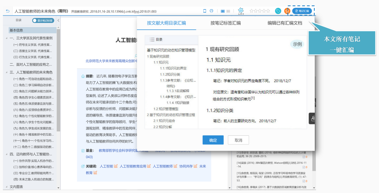Click the 确定 button
The image size is (379, 193).
click(213, 140)
